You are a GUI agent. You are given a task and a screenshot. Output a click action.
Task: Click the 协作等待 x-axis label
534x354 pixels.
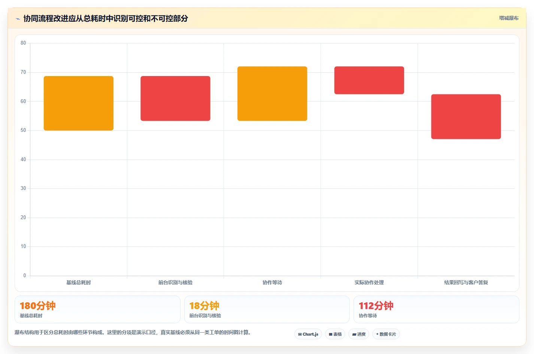tap(272, 282)
